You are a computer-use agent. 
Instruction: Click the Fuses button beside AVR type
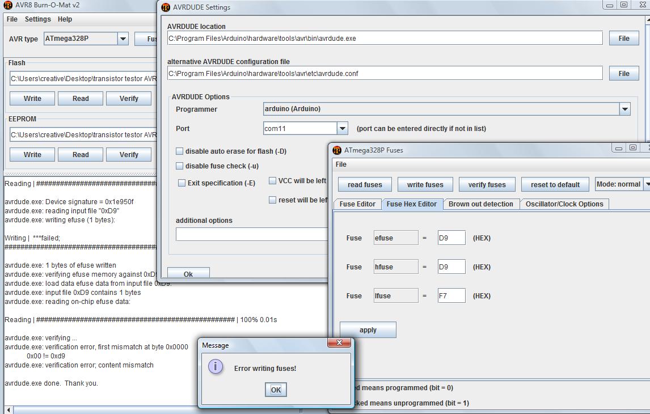coord(146,39)
